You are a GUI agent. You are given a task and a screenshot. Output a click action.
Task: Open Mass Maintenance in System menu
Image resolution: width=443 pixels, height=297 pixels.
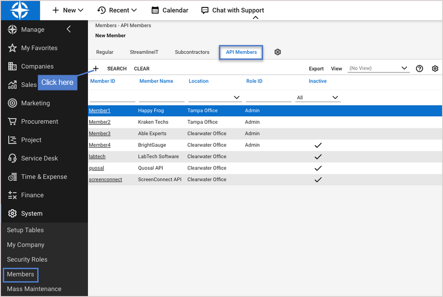[34, 289]
